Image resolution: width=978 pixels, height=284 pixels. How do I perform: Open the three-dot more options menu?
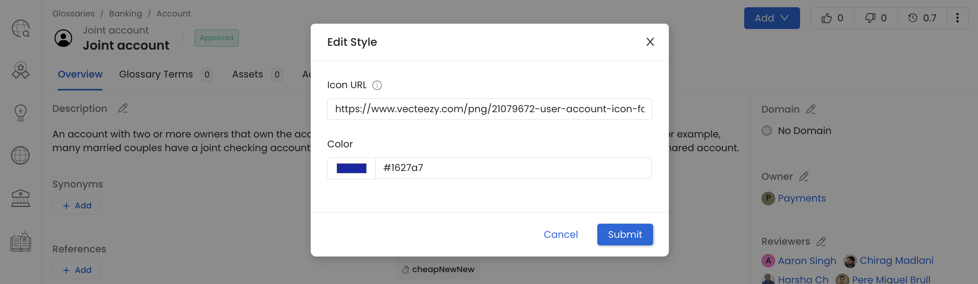(957, 18)
